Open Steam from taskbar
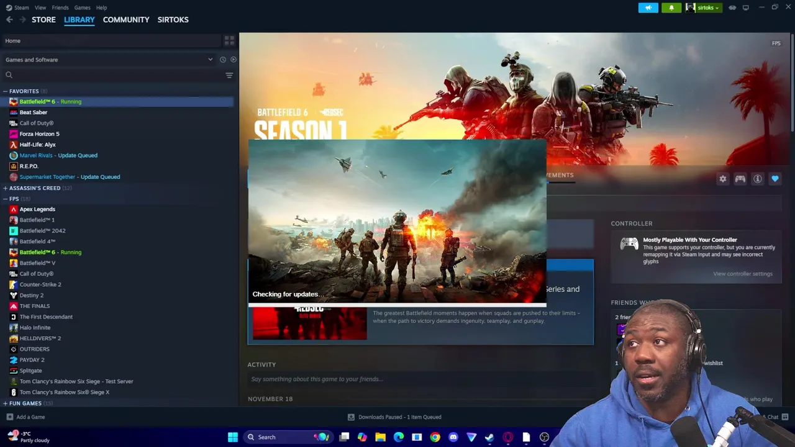795x447 pixels. pos(490,437)
